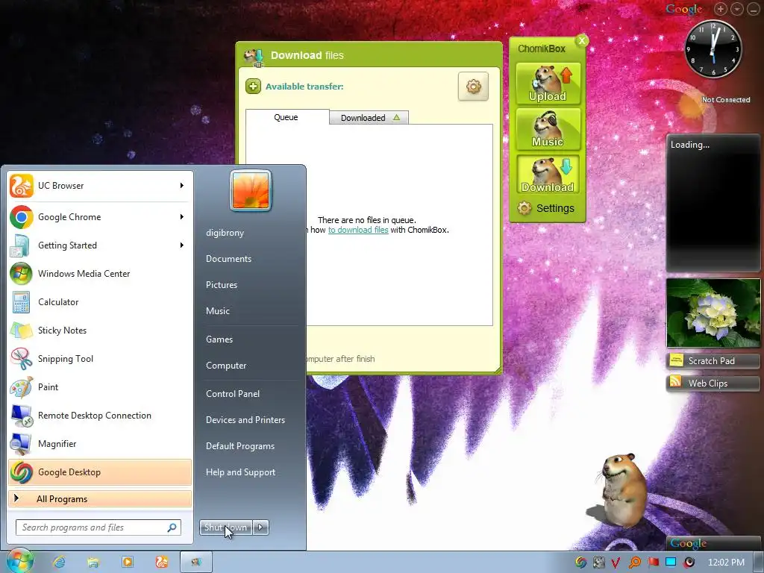This screenshot has height=573, width=764.
Task: Launch Magnifier
Action: 100,444
